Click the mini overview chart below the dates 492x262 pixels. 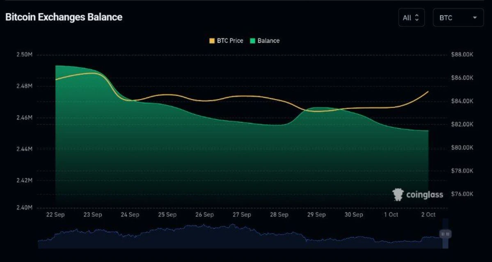point(243,236)
